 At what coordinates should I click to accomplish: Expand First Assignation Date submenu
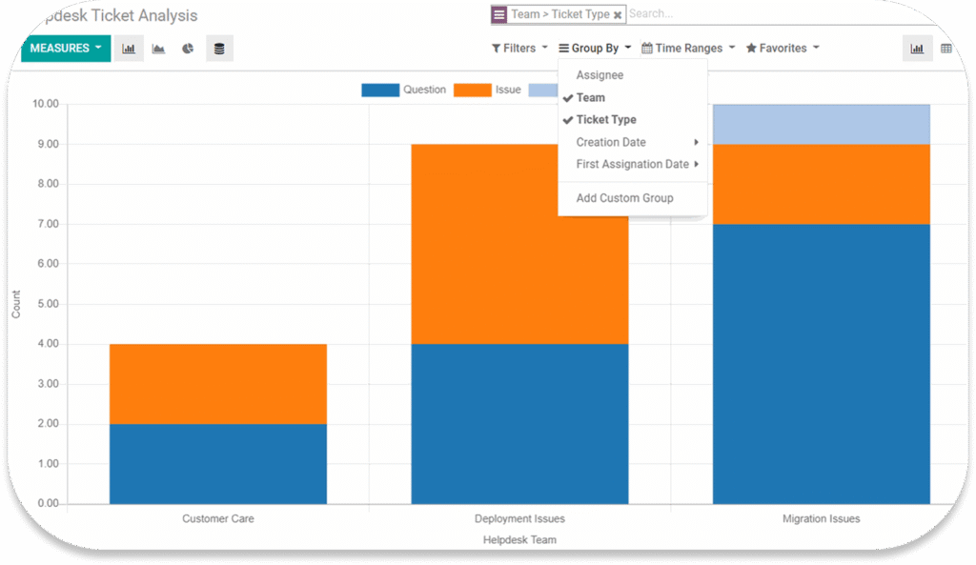coord(632,164)
